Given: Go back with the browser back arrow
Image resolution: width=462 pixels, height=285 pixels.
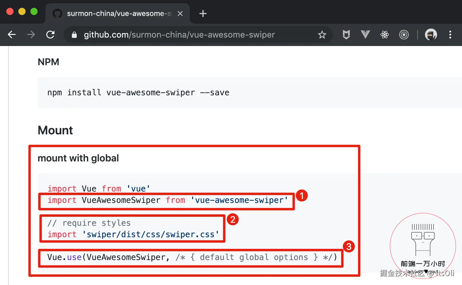Looking at the screenshot, I should [x=12, y=35].
